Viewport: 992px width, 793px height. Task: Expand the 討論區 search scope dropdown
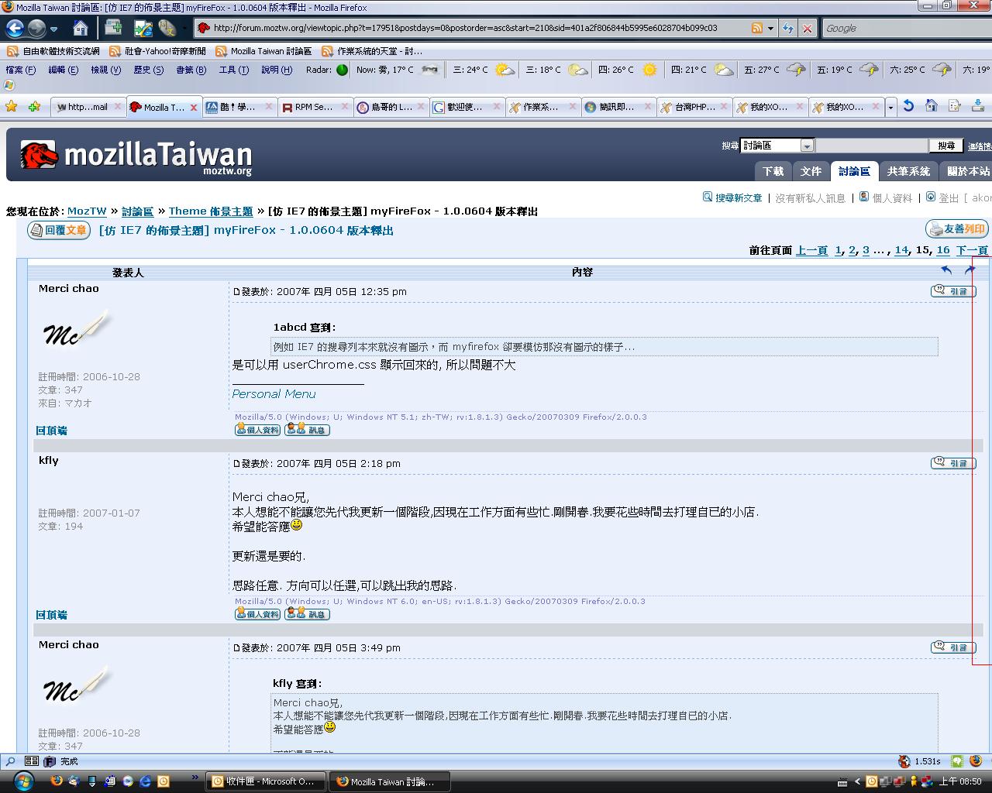coord(807,146)
